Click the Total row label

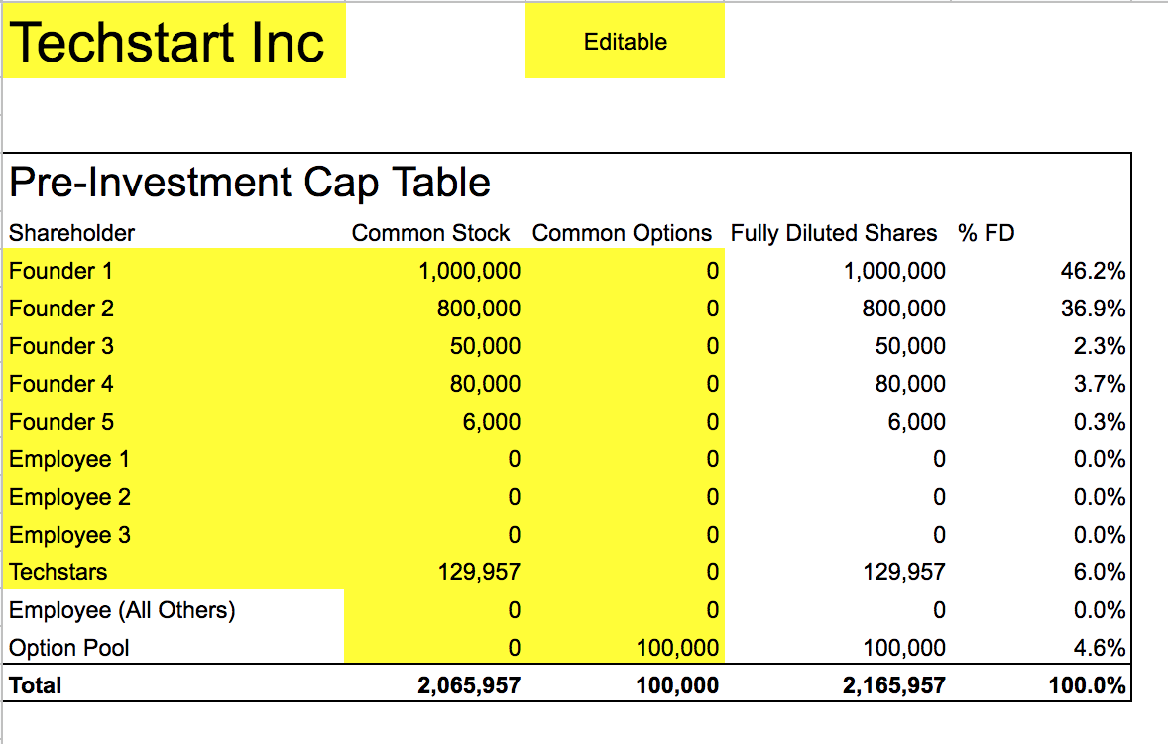point(35,684)
